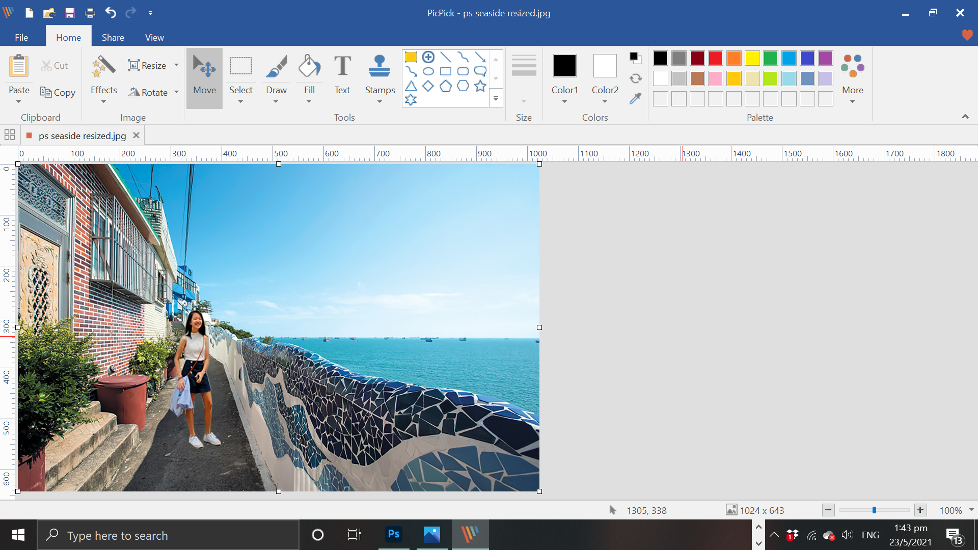Open the quick access toolbar dropdown

150,13
